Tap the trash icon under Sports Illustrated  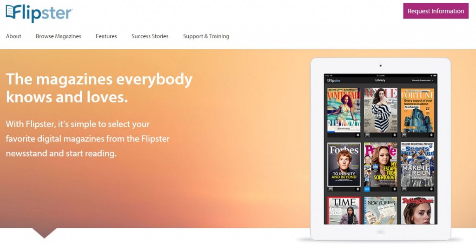pyautogui.click(x=431, y=189)
